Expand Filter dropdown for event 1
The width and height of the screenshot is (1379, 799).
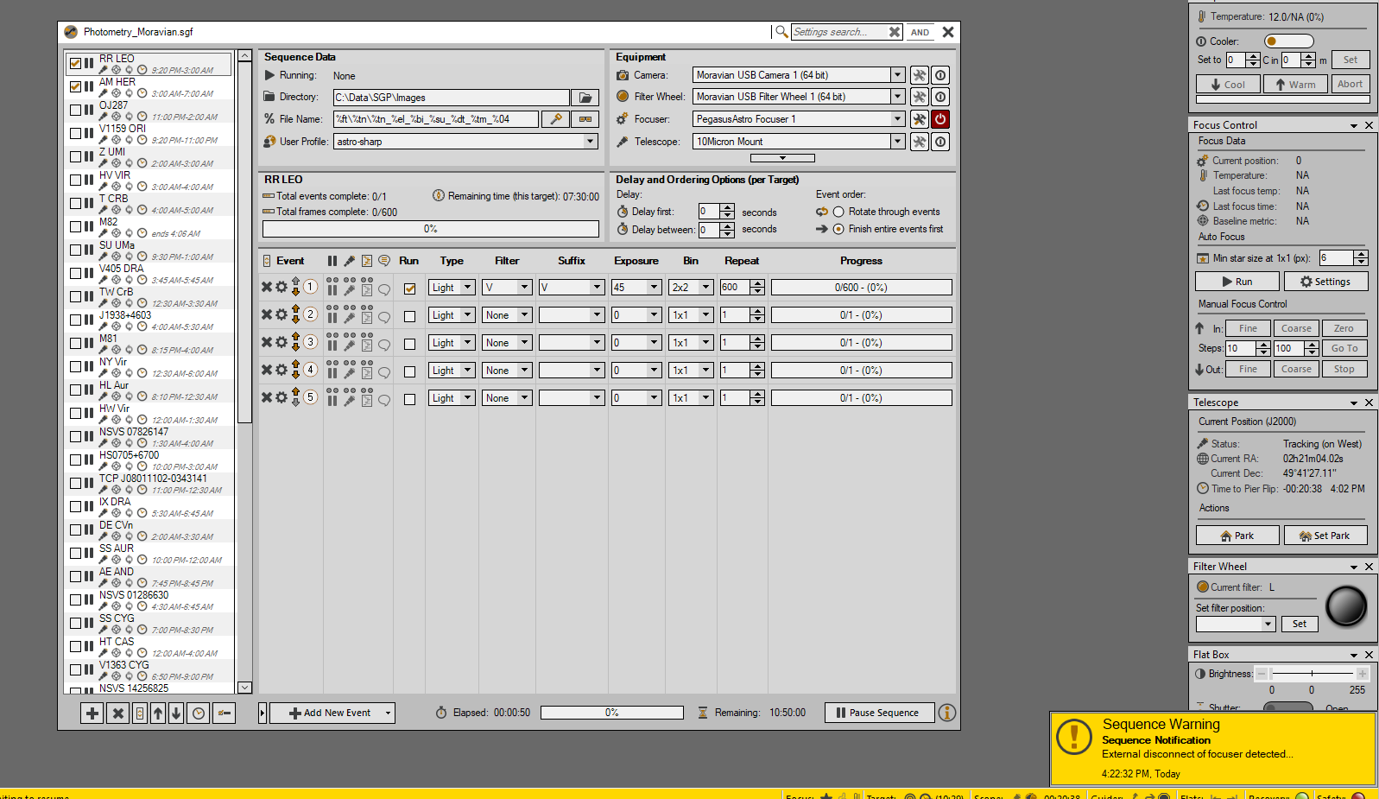(524, 288)
